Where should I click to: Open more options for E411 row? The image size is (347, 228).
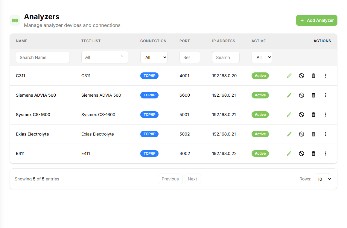click(x=325, y=153)
